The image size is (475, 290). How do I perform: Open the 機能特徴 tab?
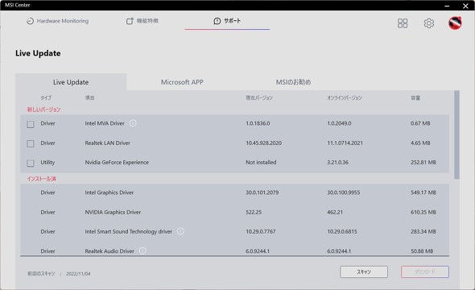click(x=142, y=21)
